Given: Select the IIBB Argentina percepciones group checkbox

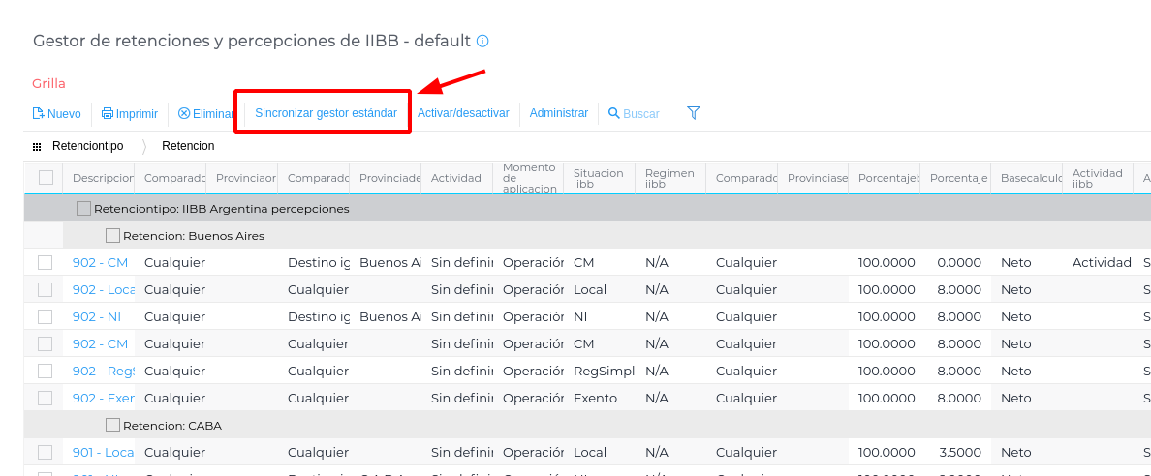Looking at the screenshot, I should coord(83,208).
